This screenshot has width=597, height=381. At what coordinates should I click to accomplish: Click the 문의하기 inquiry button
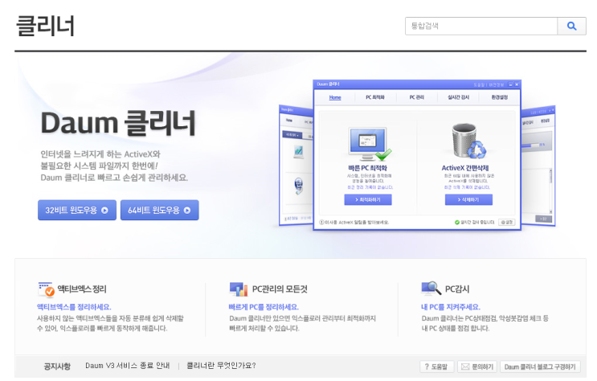click(x=478, y=367)
